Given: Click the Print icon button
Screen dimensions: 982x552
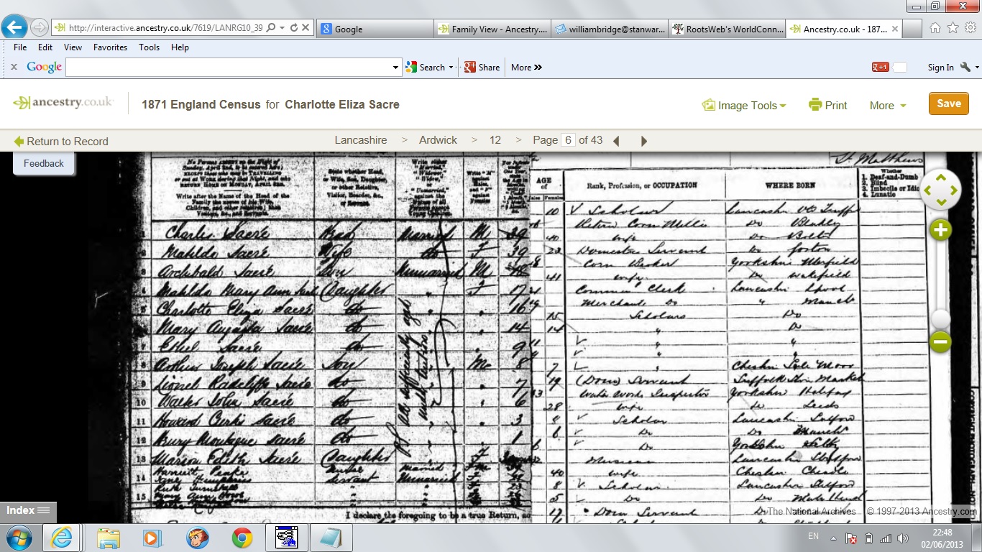Looking at the screenshot, I should tap(827, 105).
